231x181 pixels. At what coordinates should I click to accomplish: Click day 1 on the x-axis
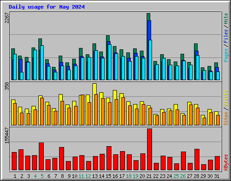tap(15, 176)
